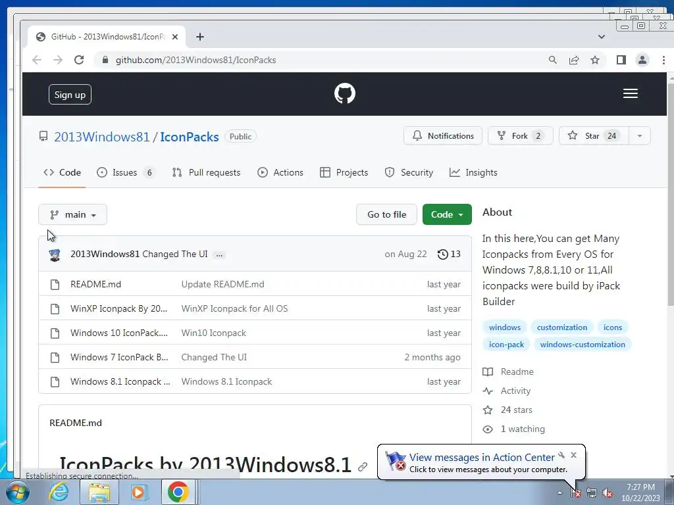Click the zoom magnifier icon in address bar
The height and width of the screenshot is (505, 674).
553,60
